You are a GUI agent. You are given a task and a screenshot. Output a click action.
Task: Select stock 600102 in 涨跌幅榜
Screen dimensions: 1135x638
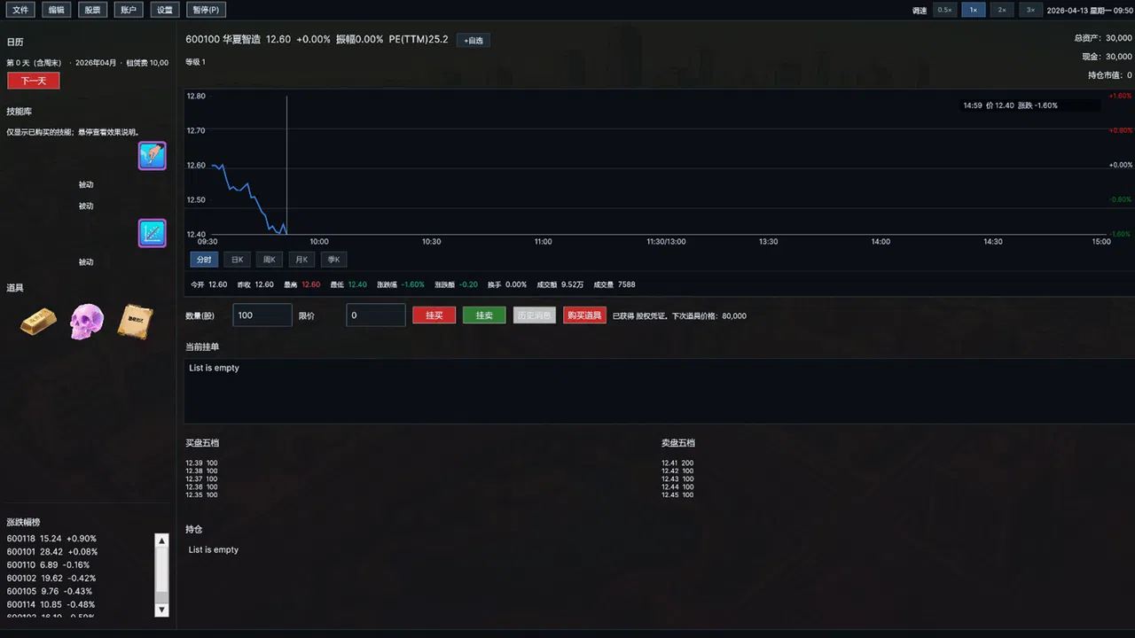pyautogui.click(x=51, y=578)
